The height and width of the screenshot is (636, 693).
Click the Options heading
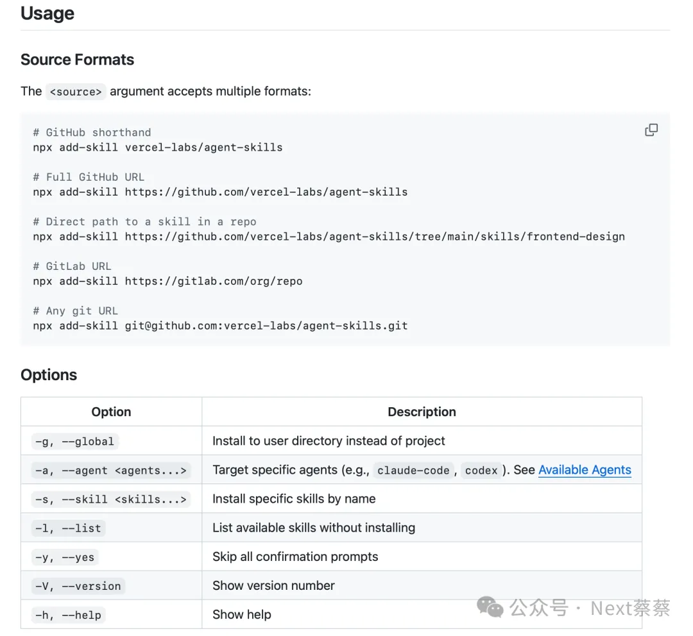pos(49,375)
